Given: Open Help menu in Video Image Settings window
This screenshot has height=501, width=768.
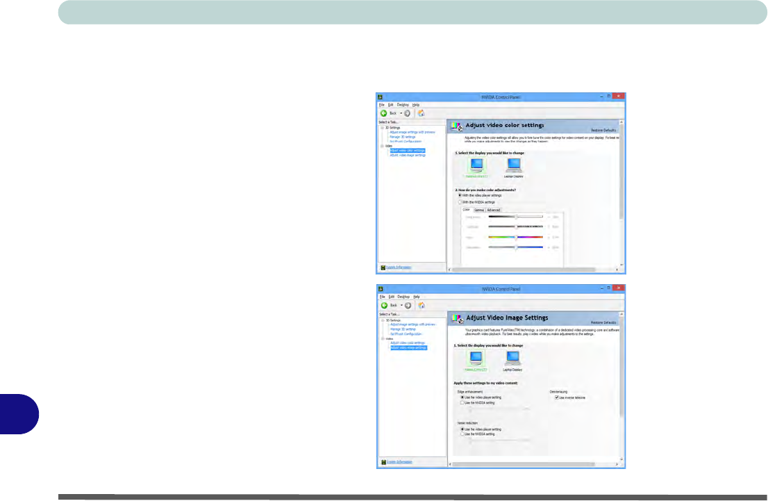Looking at the screenshot, I should click(x=417, y=297).
